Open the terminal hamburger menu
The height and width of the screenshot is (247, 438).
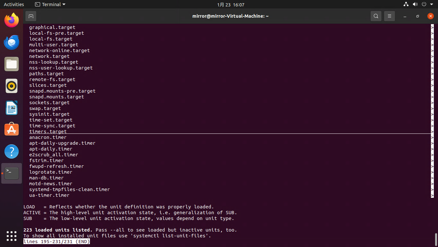click(389, 16)
